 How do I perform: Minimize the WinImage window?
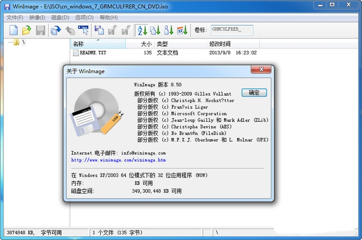coord(320,5)
